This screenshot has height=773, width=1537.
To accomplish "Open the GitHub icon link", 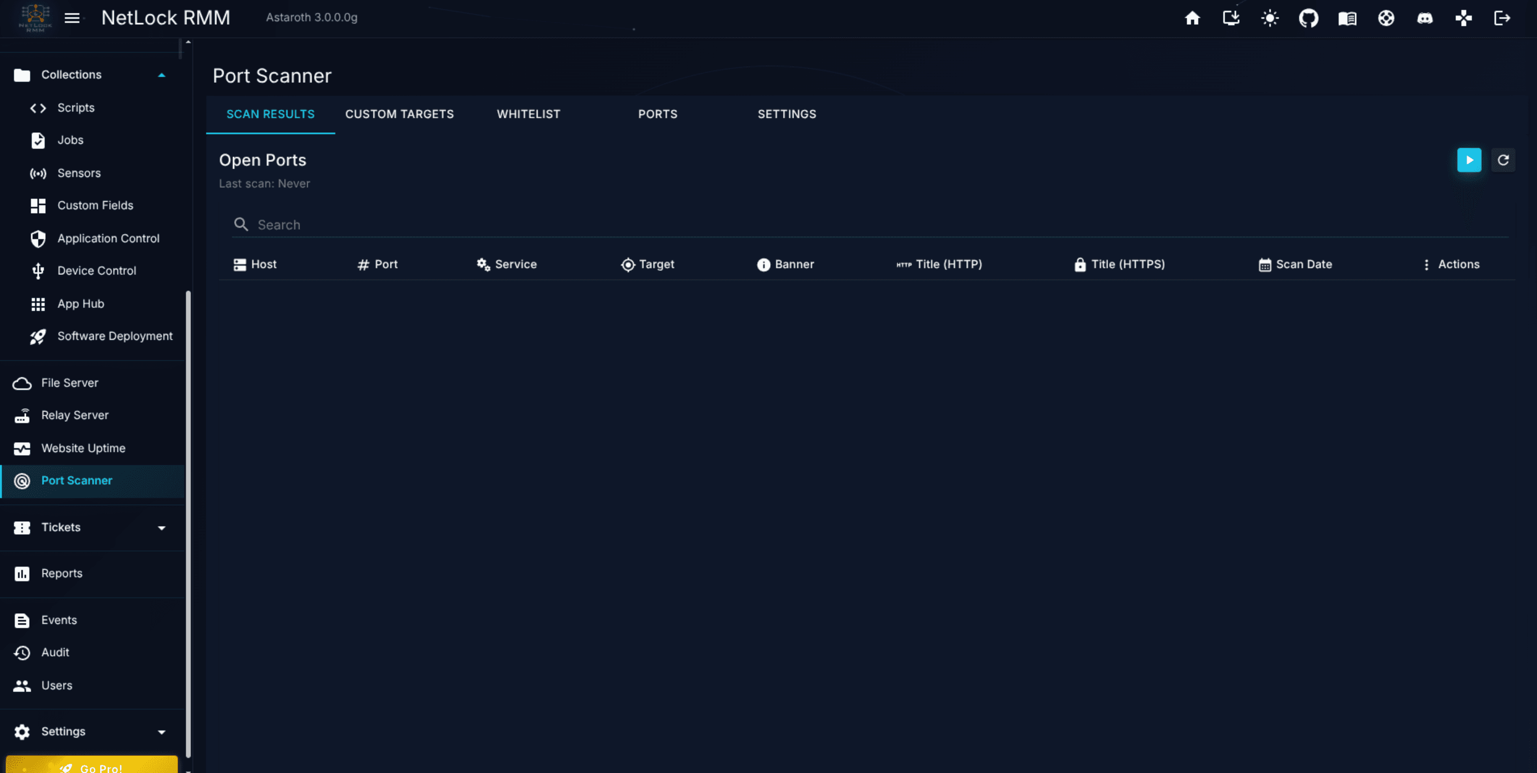I will (1308, 18).
